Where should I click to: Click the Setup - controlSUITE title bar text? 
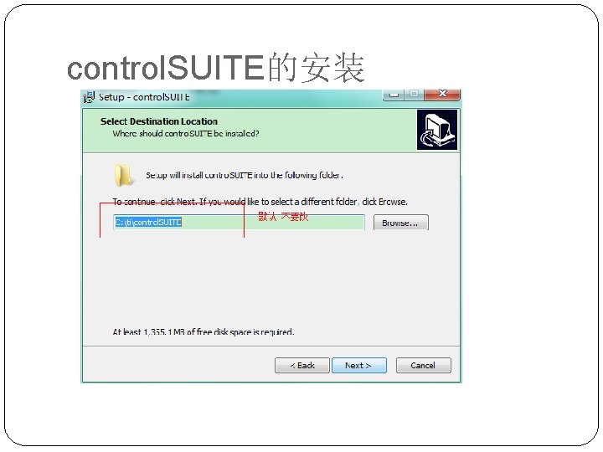pos(144,97)
